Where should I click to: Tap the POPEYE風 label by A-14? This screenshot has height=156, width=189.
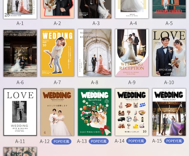136,141
